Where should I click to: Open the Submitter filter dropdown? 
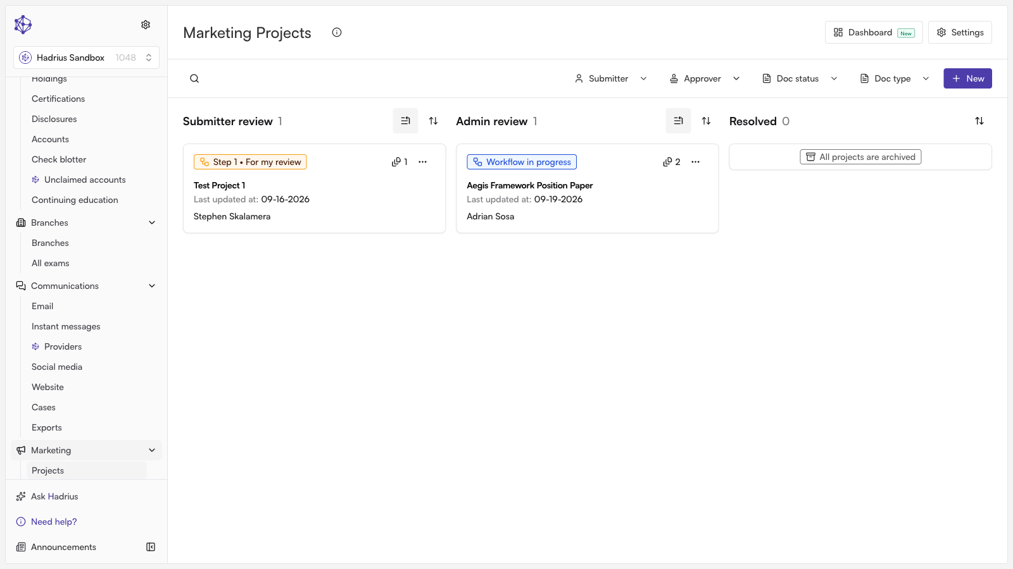click(x=610, y=78)
